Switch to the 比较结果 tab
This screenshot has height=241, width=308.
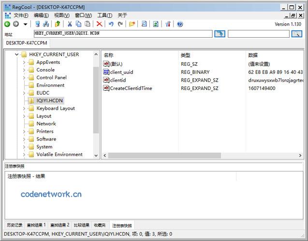[82, 225]
